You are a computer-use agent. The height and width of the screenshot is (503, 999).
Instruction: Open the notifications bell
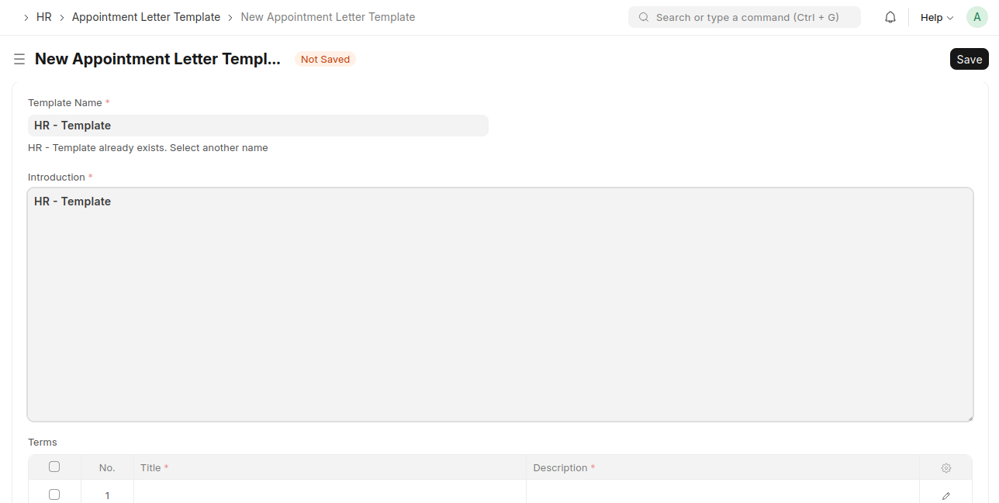(890, 17)
